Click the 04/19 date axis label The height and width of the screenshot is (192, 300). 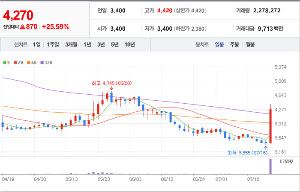point(8,179)
